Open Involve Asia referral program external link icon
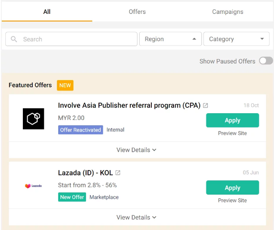The image size is (274, 230). (x=205, y=106)
